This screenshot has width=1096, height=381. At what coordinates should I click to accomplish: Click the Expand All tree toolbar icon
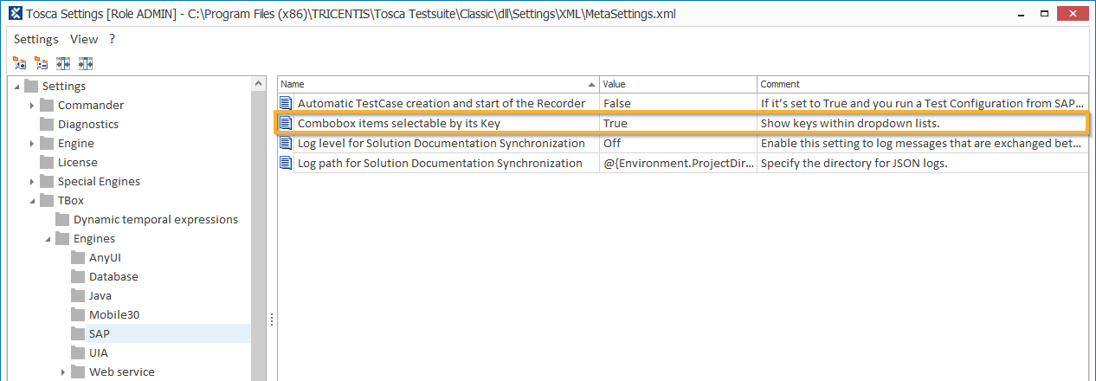point(20,63)
